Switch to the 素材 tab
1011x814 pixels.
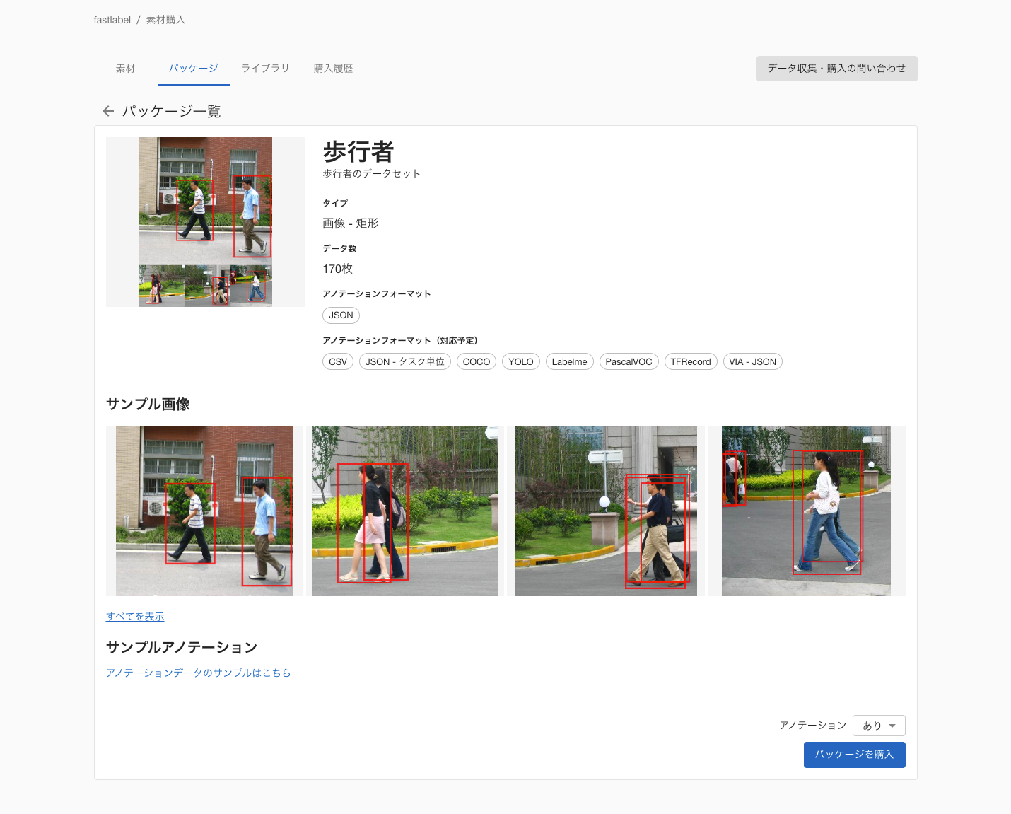click(125, 69)
